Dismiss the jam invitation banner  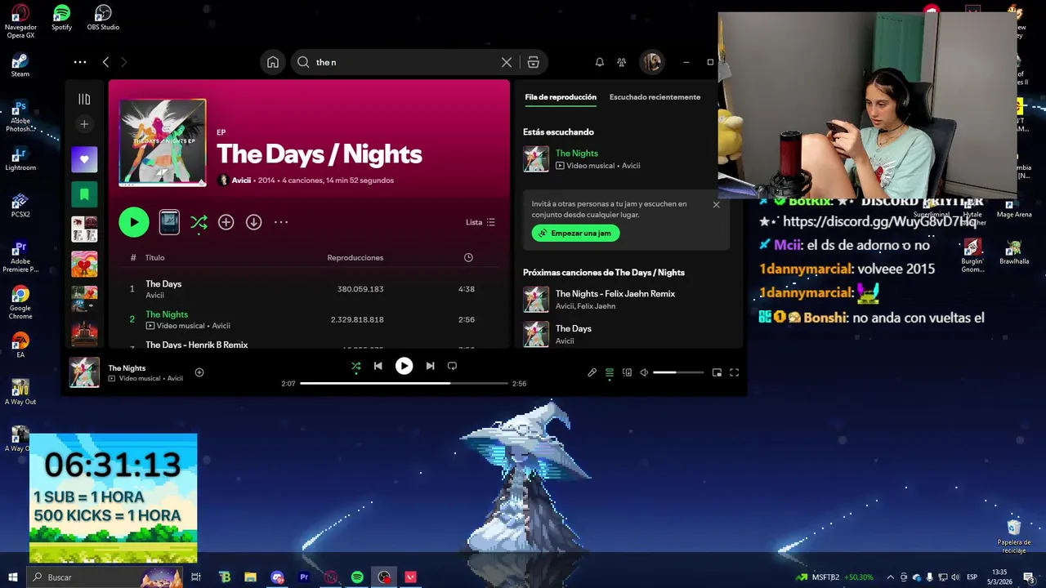pos(716,205)
